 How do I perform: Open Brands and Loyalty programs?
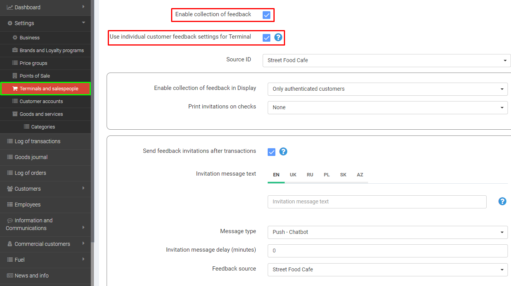coord(51,50)
